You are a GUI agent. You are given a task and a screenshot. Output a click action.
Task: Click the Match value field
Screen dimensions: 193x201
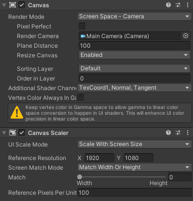180,177
